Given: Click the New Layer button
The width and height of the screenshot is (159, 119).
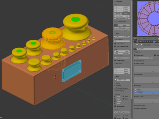Looking at the screenshot, I should pos(122,28).
